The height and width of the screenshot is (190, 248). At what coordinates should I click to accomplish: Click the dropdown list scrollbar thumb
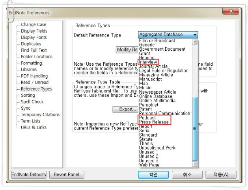195,129
